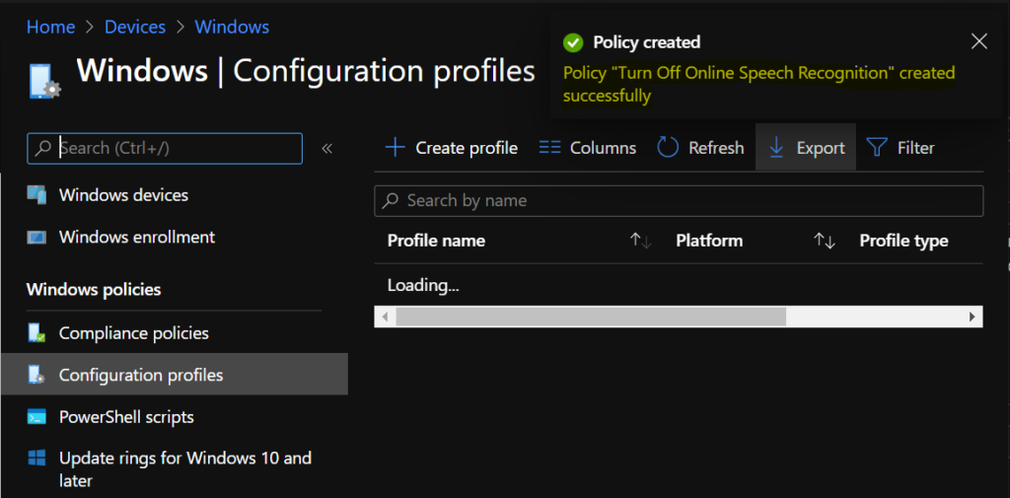Focus the Search (Ctrl+/) sidebar field
The width and height of the screenshot is (1010, 498).
pyautogui.click(x=165, y=148)
